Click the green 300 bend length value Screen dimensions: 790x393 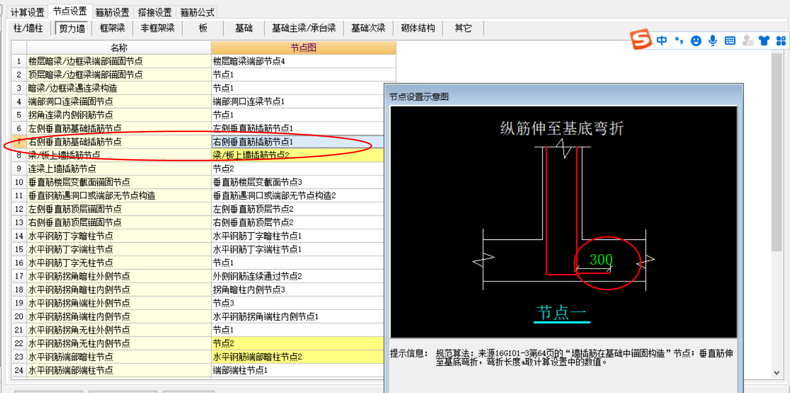pyautogui.click(x=601, y=260)
